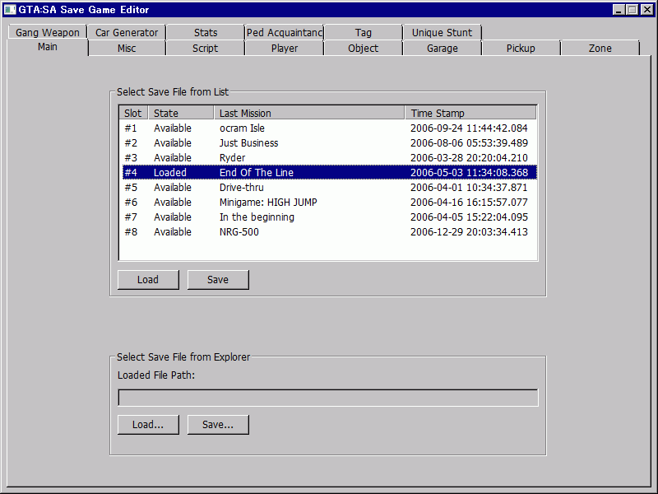Screen dimensions: 658x494
Task: Select the NRG-500 save in slot #8
Action: coord(330,232)
